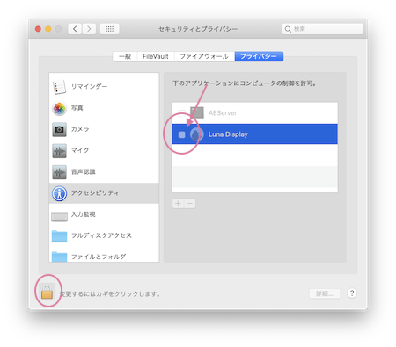Add an application with the plus button
Image resolution: width=396 pixels, height=347 pixels.
coord(178,203)
